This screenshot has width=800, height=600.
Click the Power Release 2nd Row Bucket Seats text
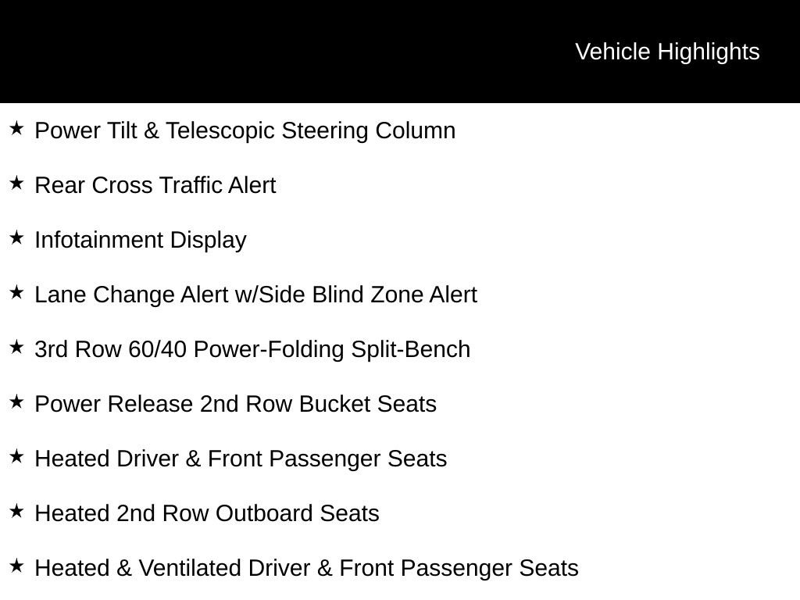[235, 404]
